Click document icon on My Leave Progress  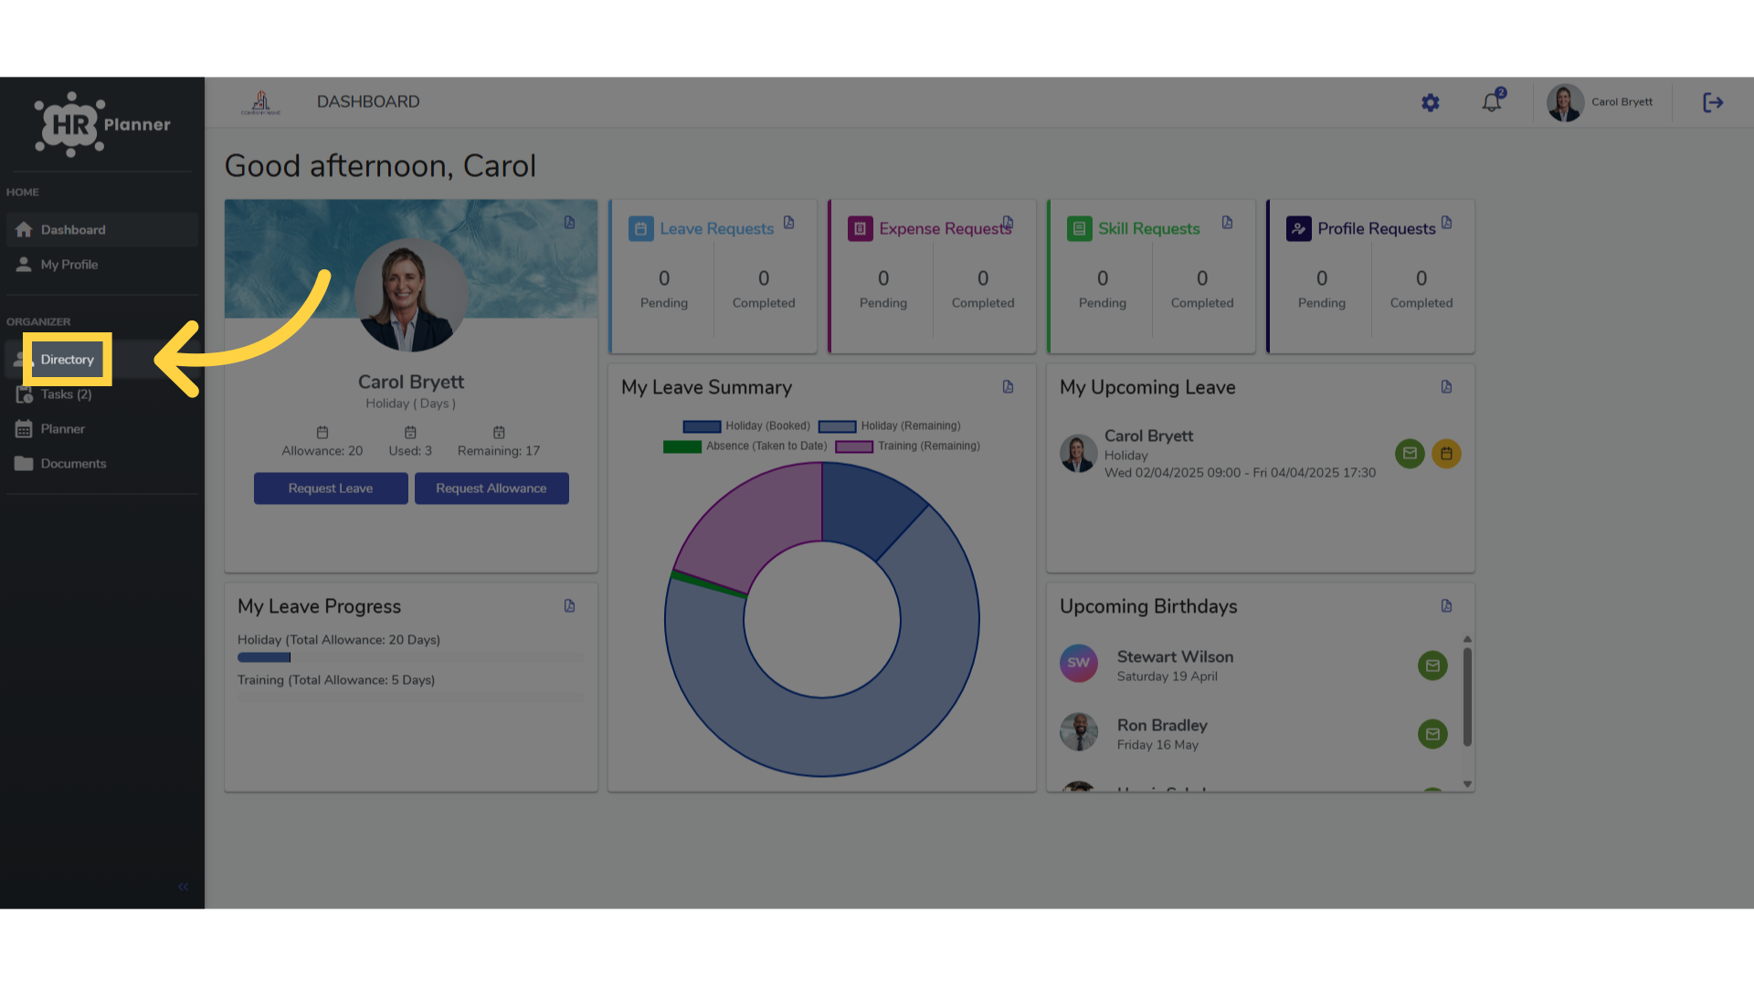(x=570, y=606)
